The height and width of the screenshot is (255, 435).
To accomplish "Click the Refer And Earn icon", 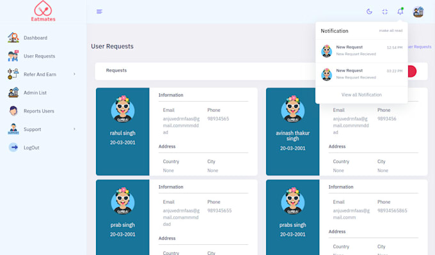I will [x=13, y=74].
